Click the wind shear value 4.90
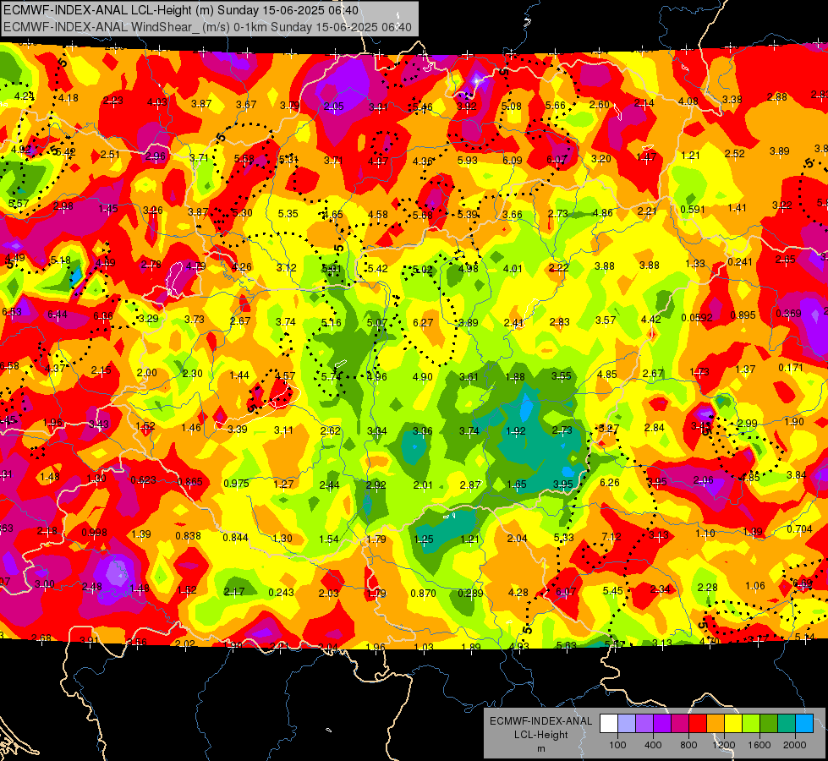The width and height of the screenshot is (828, 761). (422, 376)
